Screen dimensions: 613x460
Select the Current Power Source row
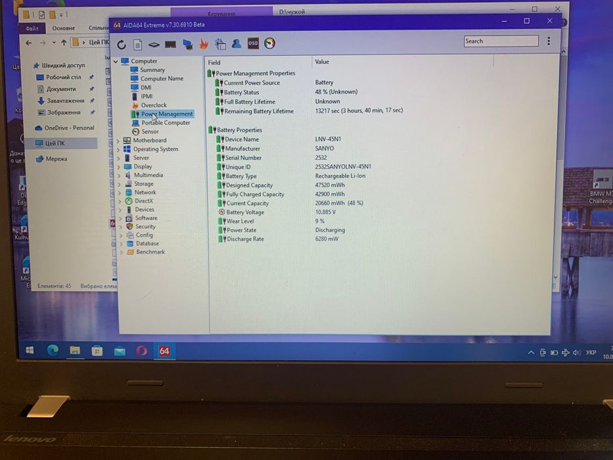tap(274, 83)
